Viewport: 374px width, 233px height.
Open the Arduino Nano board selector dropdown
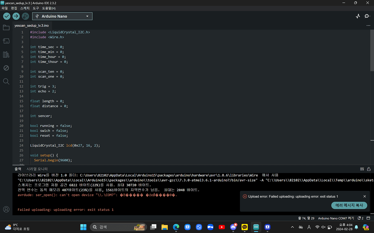(62, 16)
